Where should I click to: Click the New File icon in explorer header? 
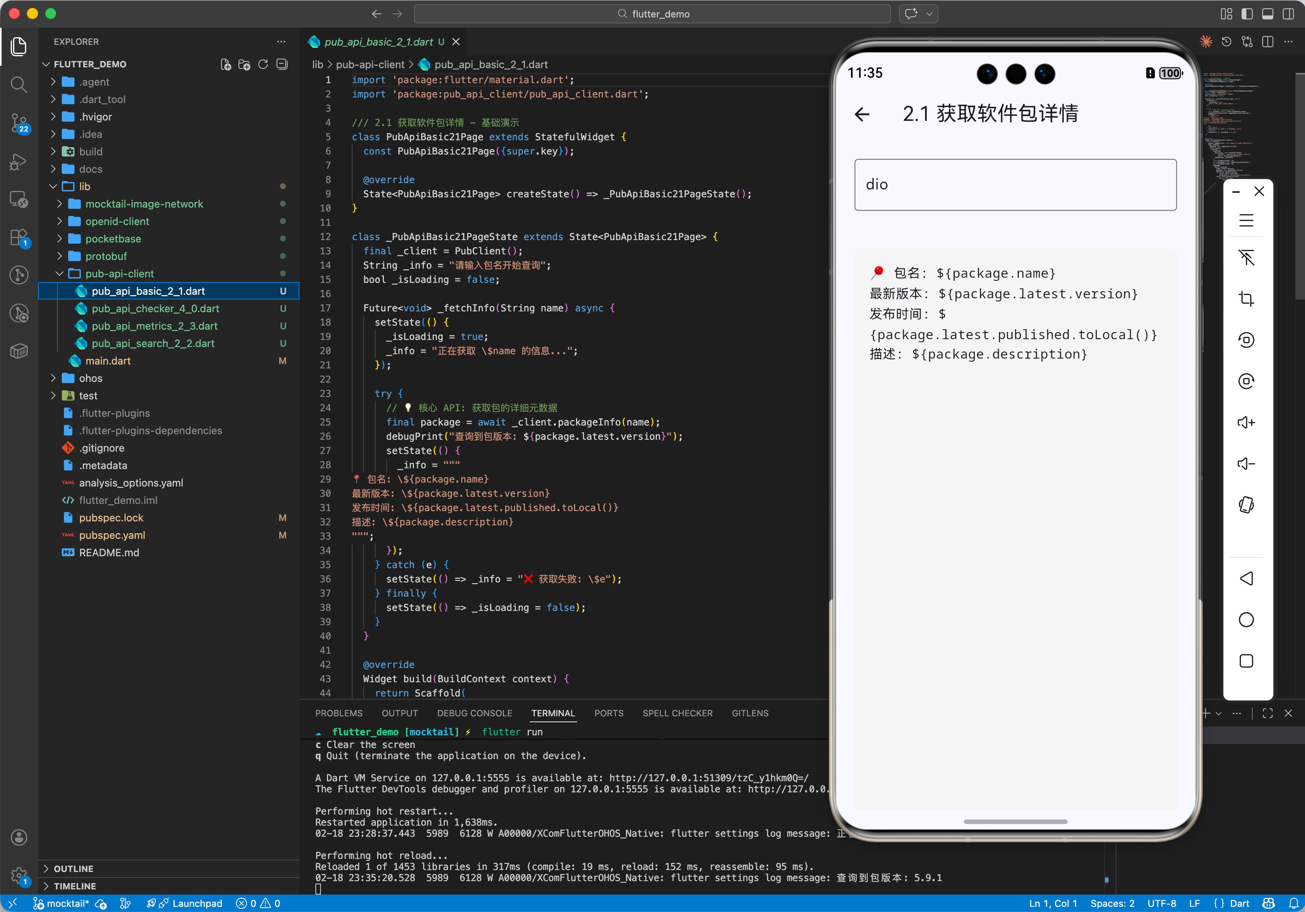coord(226,64)
